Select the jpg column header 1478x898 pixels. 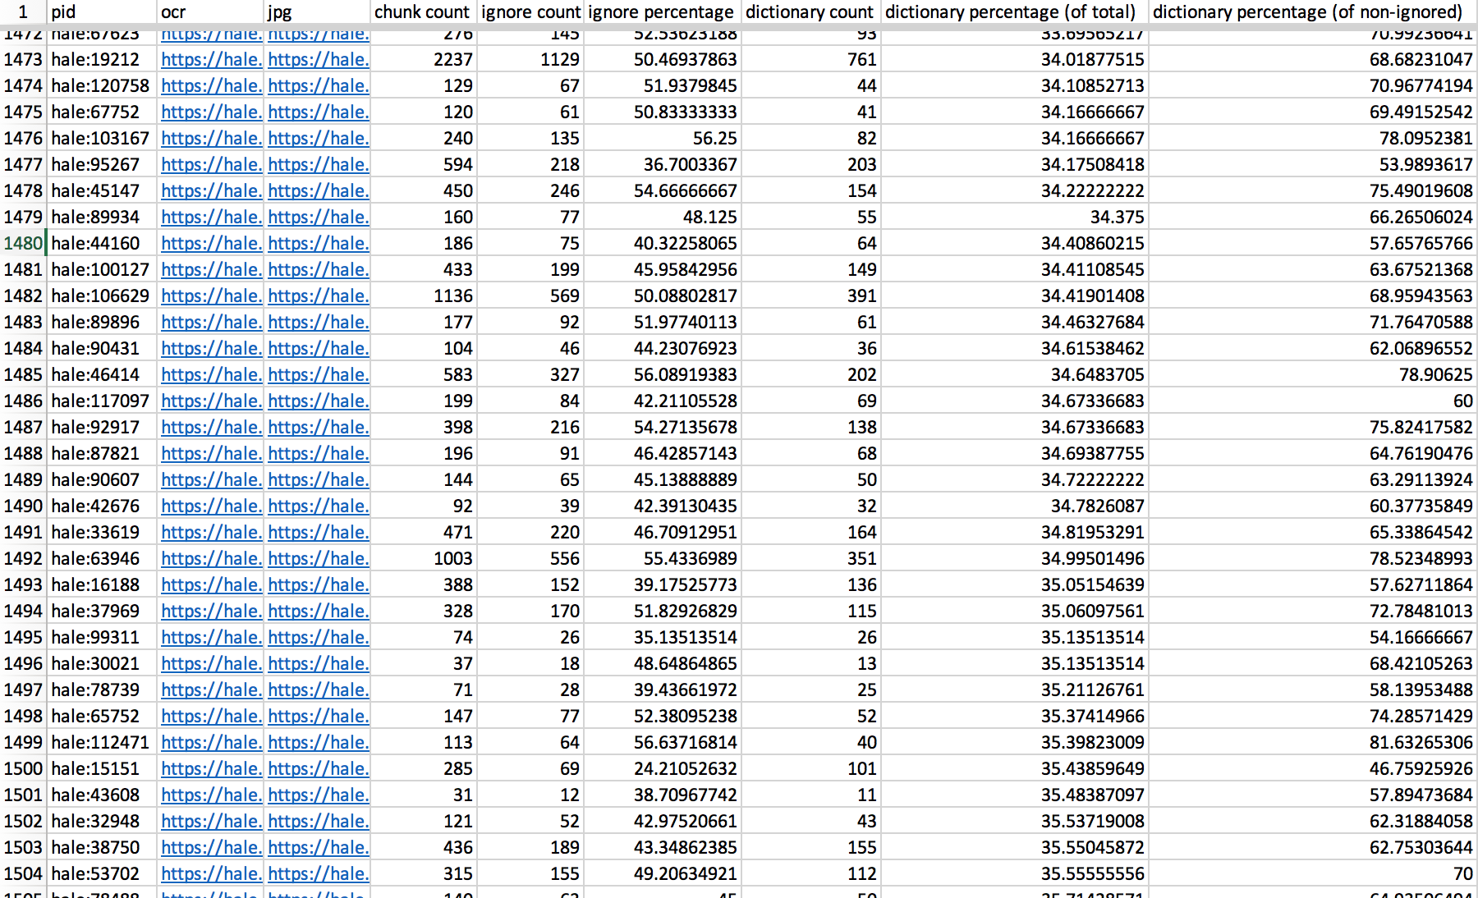[317, 11]
